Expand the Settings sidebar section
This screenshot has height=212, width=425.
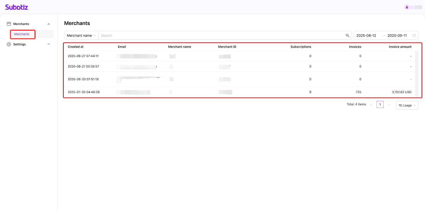[x=49, y=44]
